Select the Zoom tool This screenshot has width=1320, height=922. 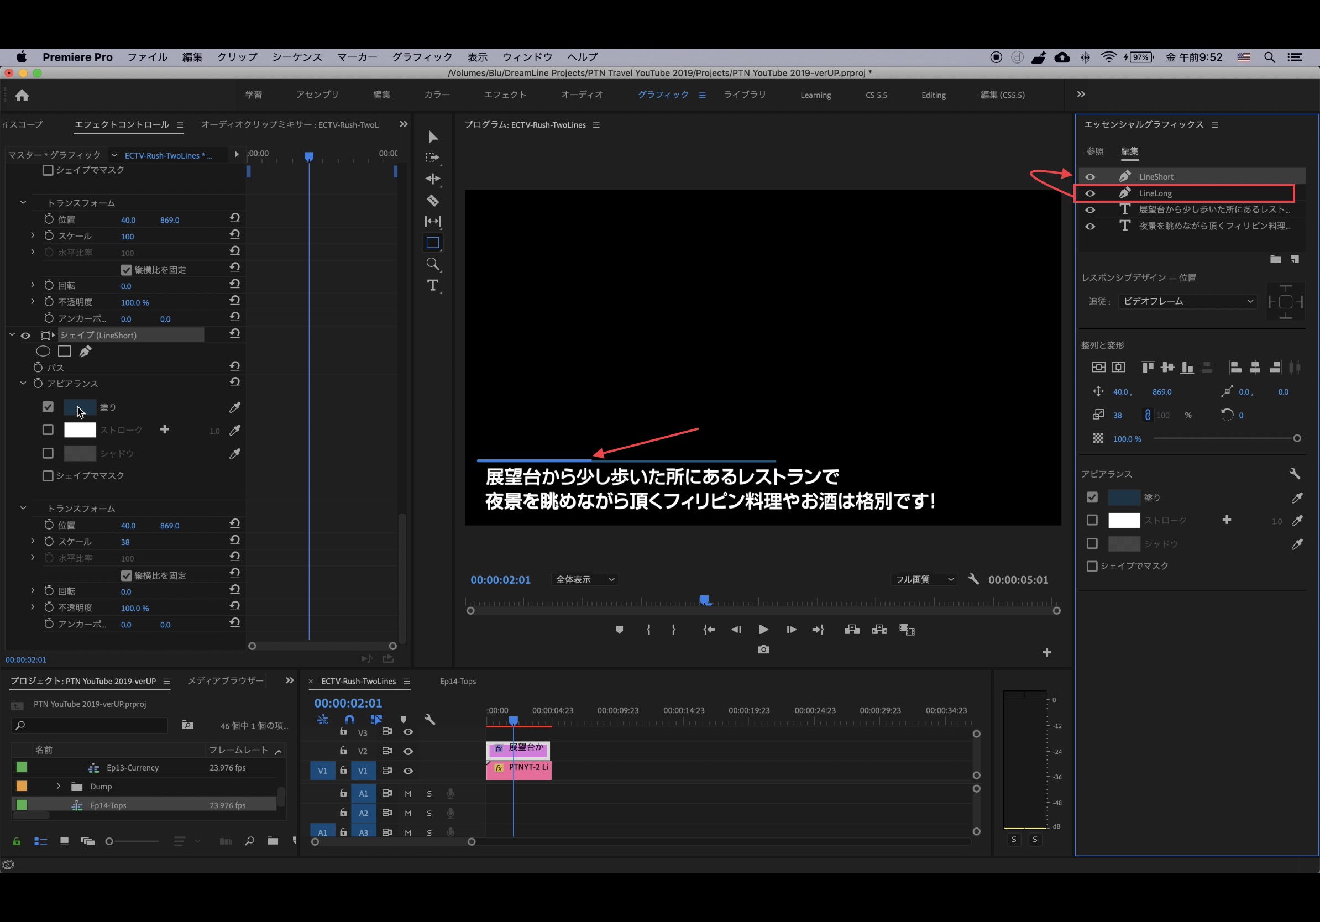[x=432, y=264]
